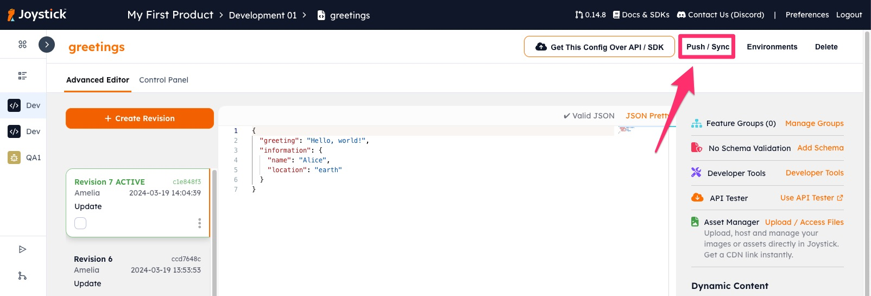Select the Advanced Editor tab

98,80
